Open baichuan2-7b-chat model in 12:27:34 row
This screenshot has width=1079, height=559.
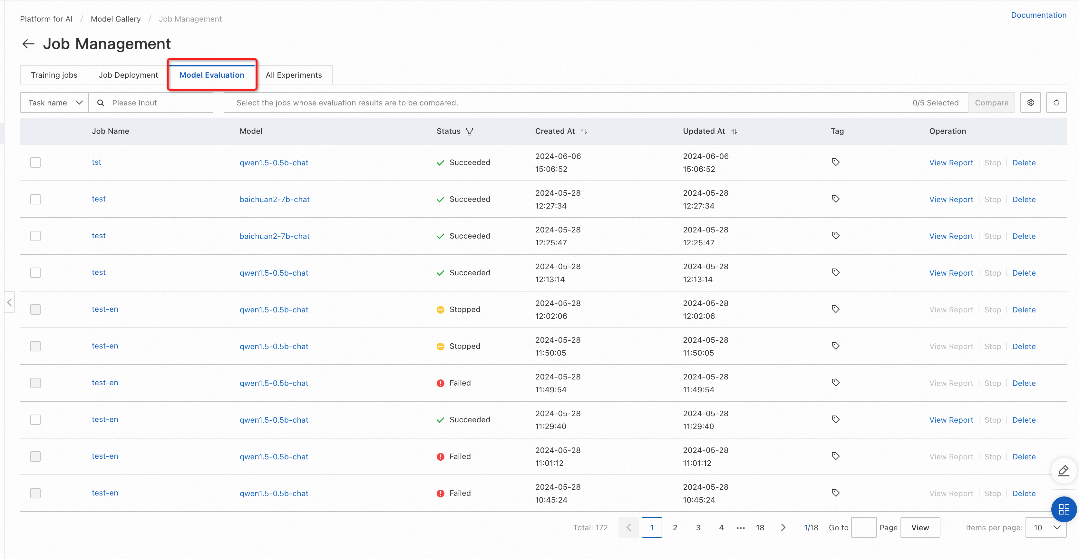(274, 200)
